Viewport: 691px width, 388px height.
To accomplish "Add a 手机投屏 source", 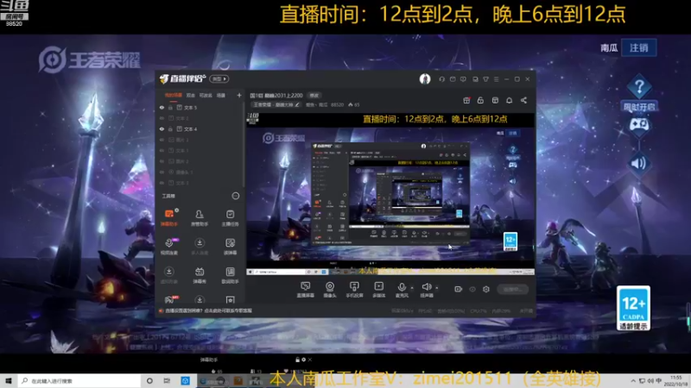I will point(354,290).
